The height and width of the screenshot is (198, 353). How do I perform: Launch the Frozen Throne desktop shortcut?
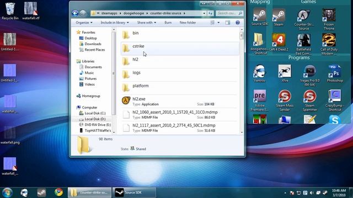tap(329, 20)
